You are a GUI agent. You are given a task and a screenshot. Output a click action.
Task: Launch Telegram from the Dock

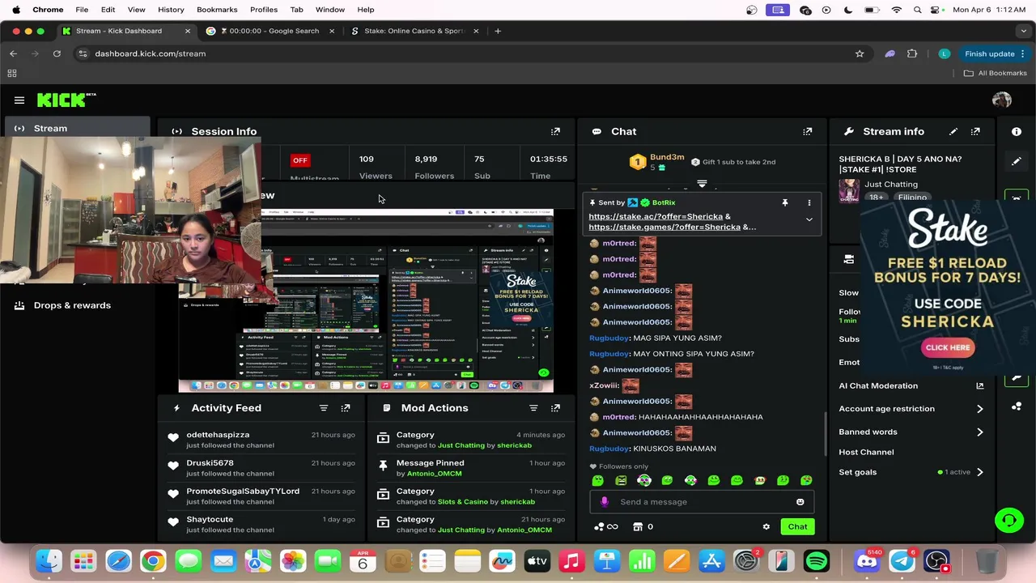click(902, 560)
